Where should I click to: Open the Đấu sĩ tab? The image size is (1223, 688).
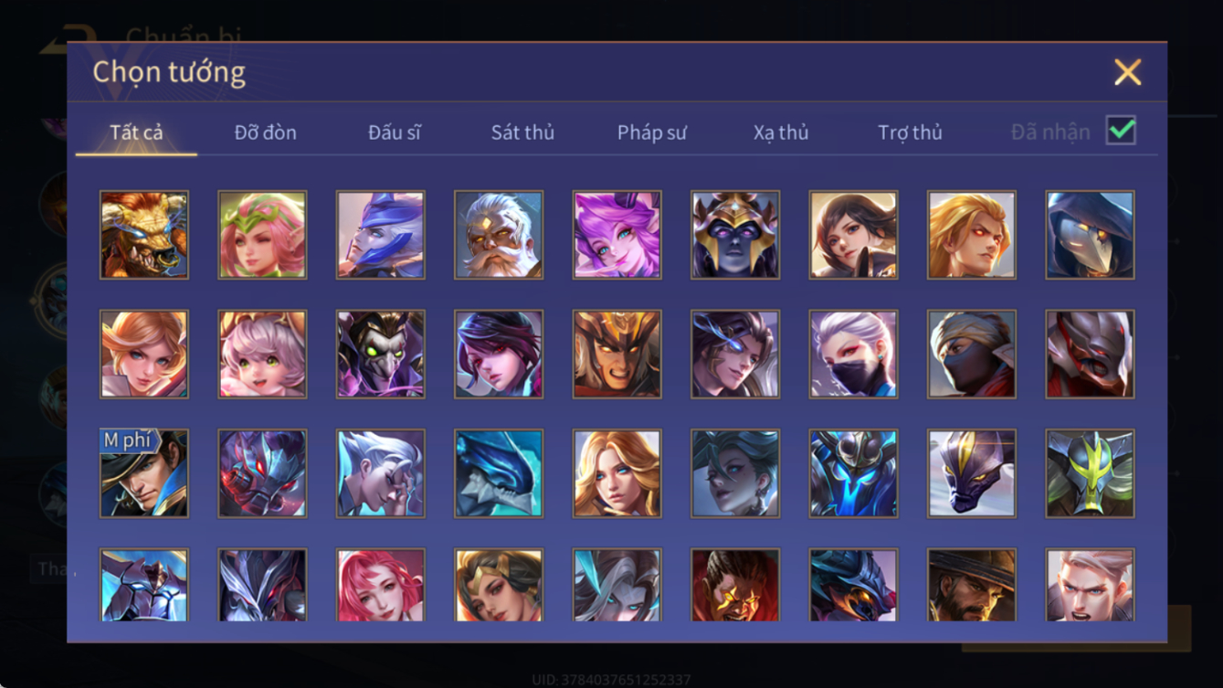pyautogui.click(x=395, y=132)
